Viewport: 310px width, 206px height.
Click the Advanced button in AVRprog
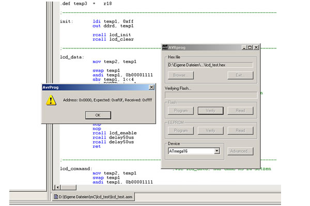[240, 151]
